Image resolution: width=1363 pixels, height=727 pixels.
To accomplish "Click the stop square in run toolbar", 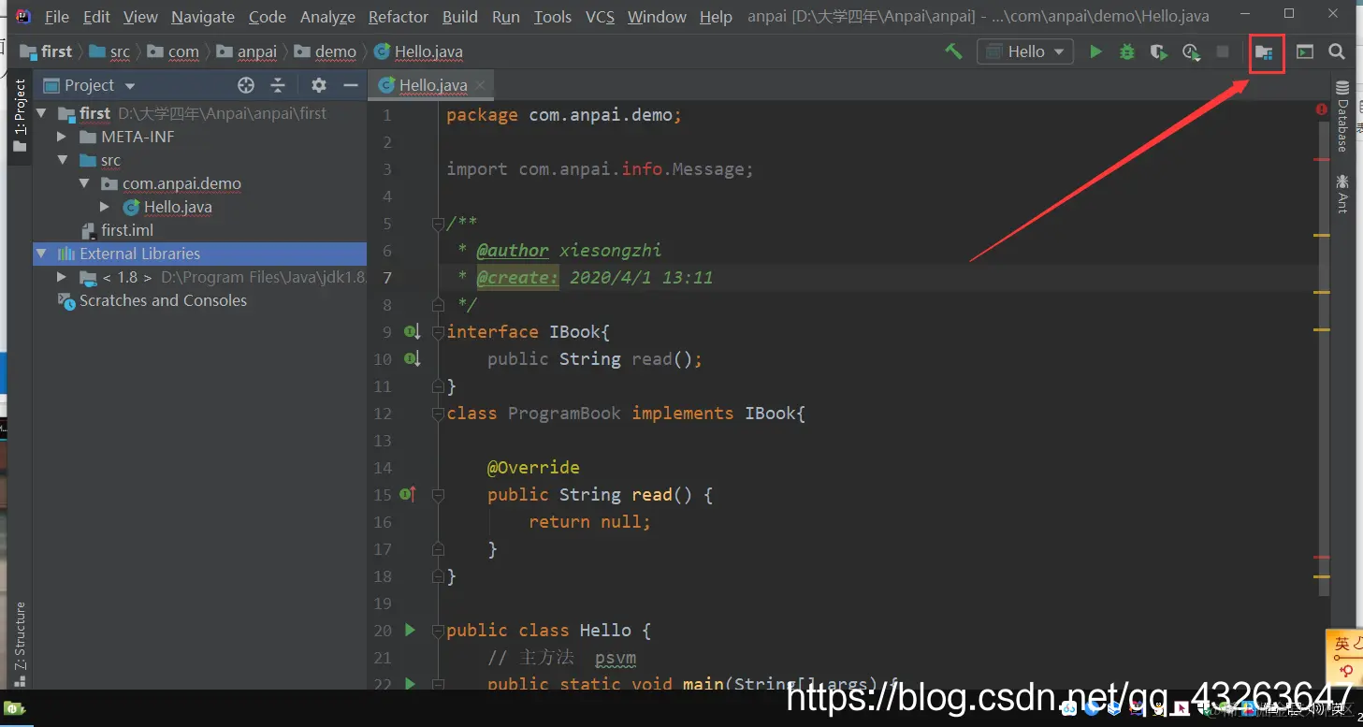I will click(x=1223, y=51).
